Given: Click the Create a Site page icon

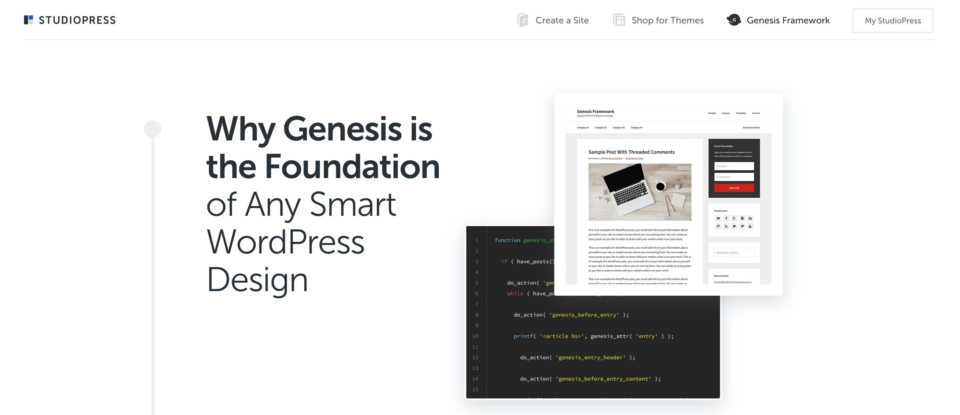Looking at the screenshot, I should (523, 20).
